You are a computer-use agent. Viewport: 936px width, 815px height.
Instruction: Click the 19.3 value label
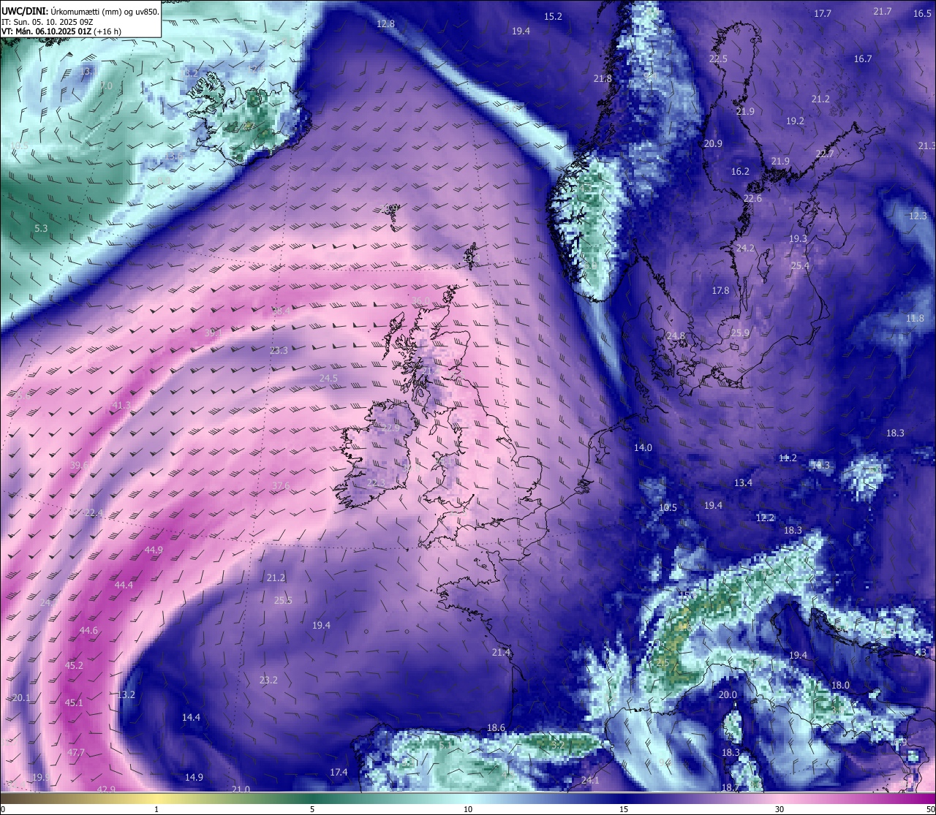[798, 238]
